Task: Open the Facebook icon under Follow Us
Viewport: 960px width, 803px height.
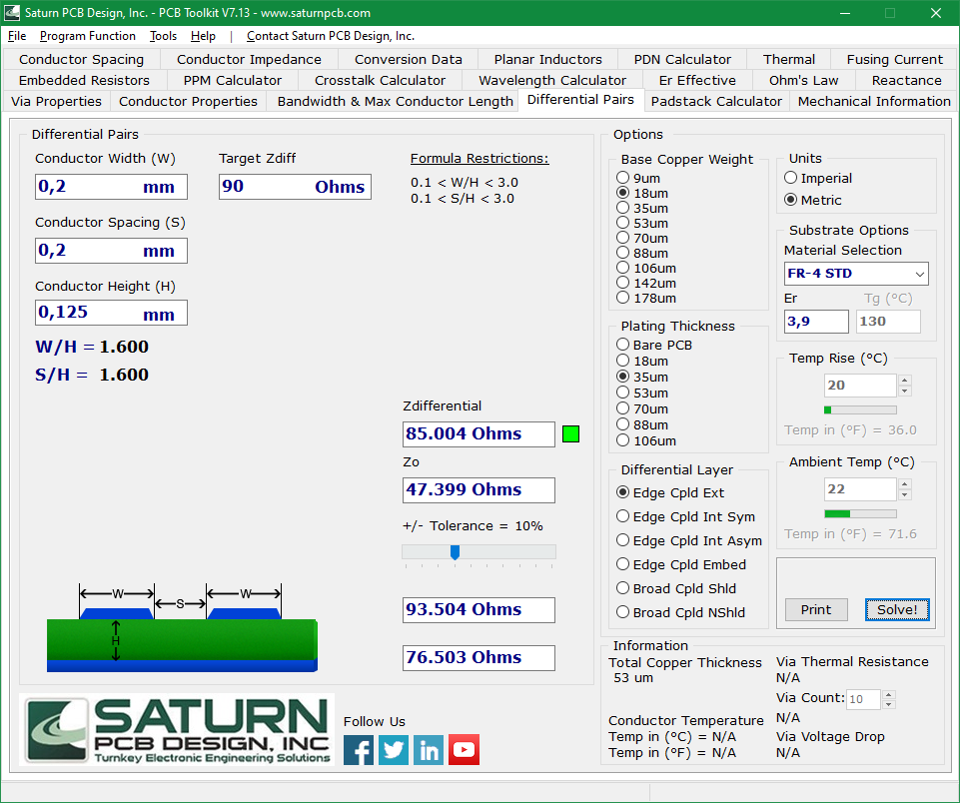Action: (x=359, y=750)
